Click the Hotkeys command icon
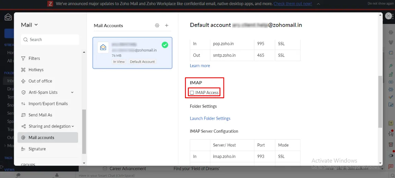The width and height of the screenshot is (395, 178). pyautogui.click(x=23, y=70)
